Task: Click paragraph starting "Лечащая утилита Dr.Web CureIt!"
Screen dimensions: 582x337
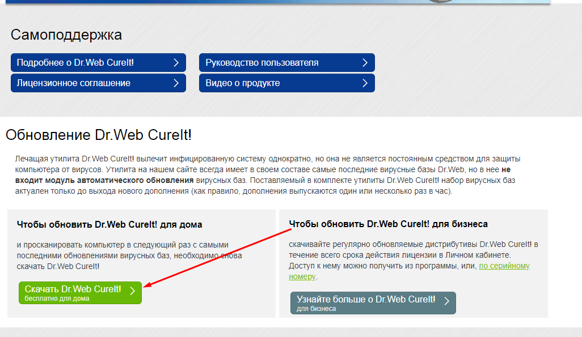Action: point(267,175)
